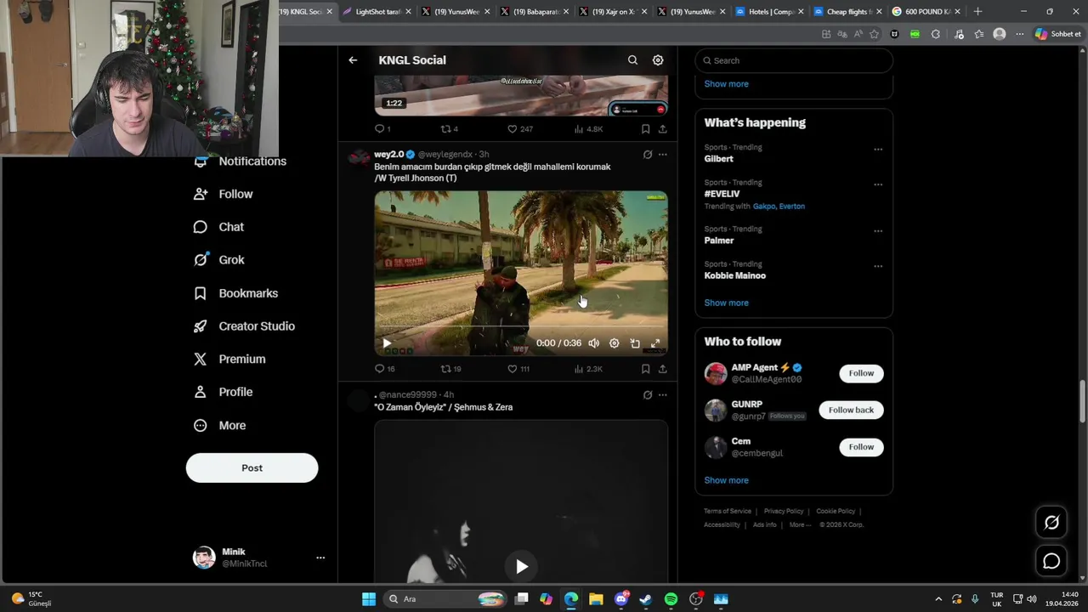Open Chat in sidebar
Image resolution: width=1088 pixels, height=612 pixels.
click(219, 227)
